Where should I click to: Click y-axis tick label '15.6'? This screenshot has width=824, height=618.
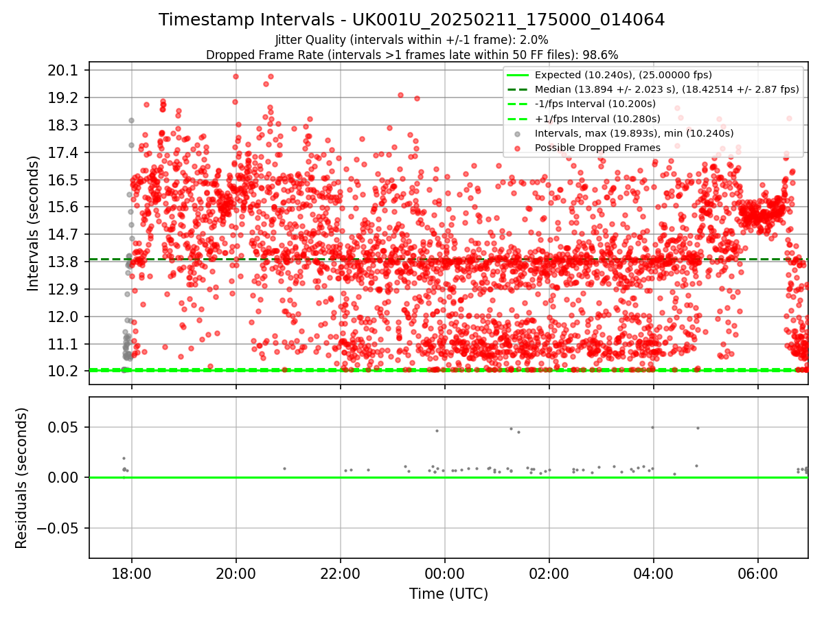(65, 207)
